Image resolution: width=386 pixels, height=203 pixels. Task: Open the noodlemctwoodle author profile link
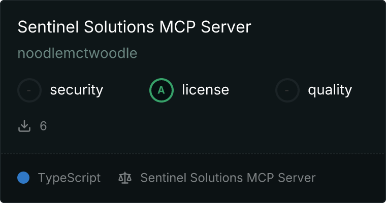[77, 53]
